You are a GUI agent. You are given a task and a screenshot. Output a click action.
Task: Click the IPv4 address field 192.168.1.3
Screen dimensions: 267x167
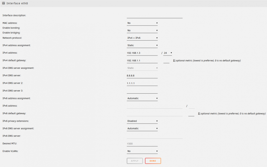coord(142,53)
